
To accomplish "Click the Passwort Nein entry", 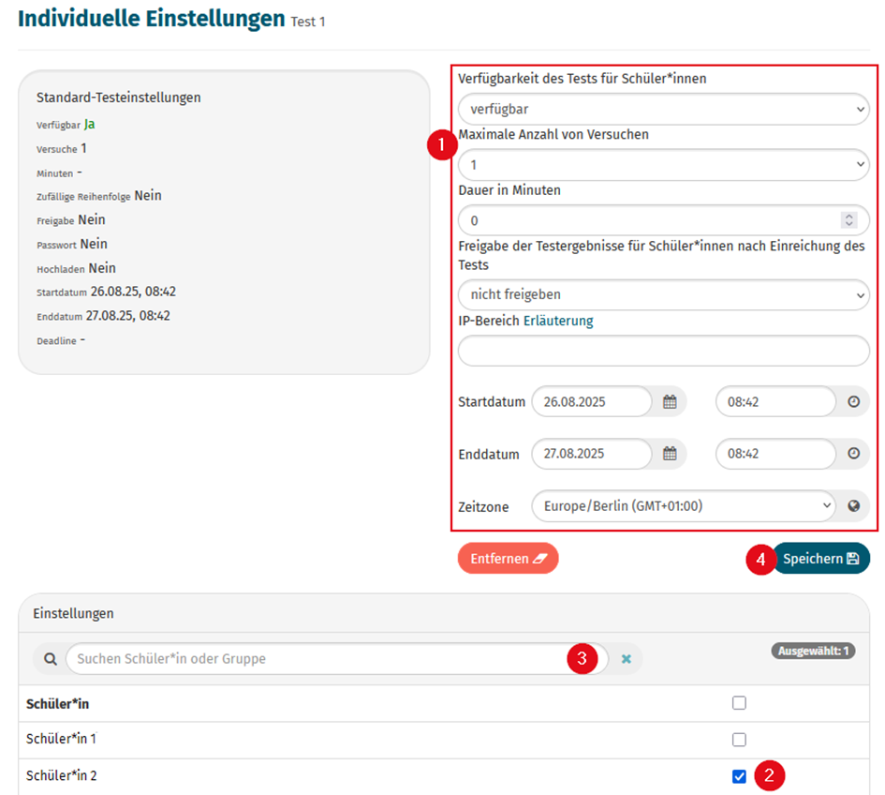I will (x=72, y=244).
